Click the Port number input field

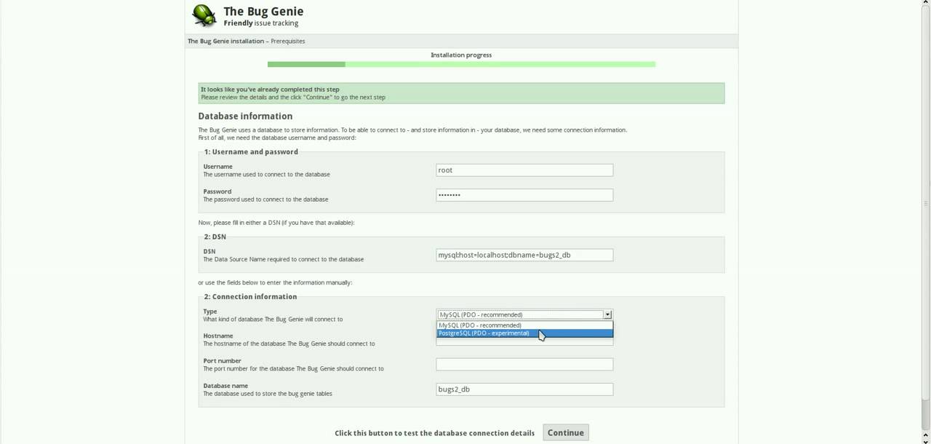point(524,365)
